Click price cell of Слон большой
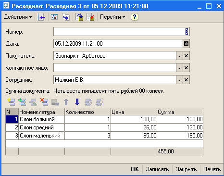 134,119
